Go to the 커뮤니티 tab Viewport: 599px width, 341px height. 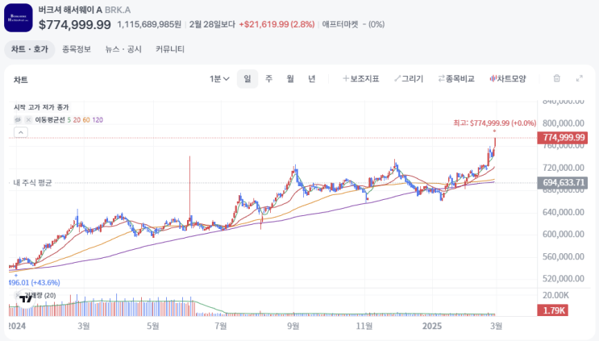[x=170, y=49]
